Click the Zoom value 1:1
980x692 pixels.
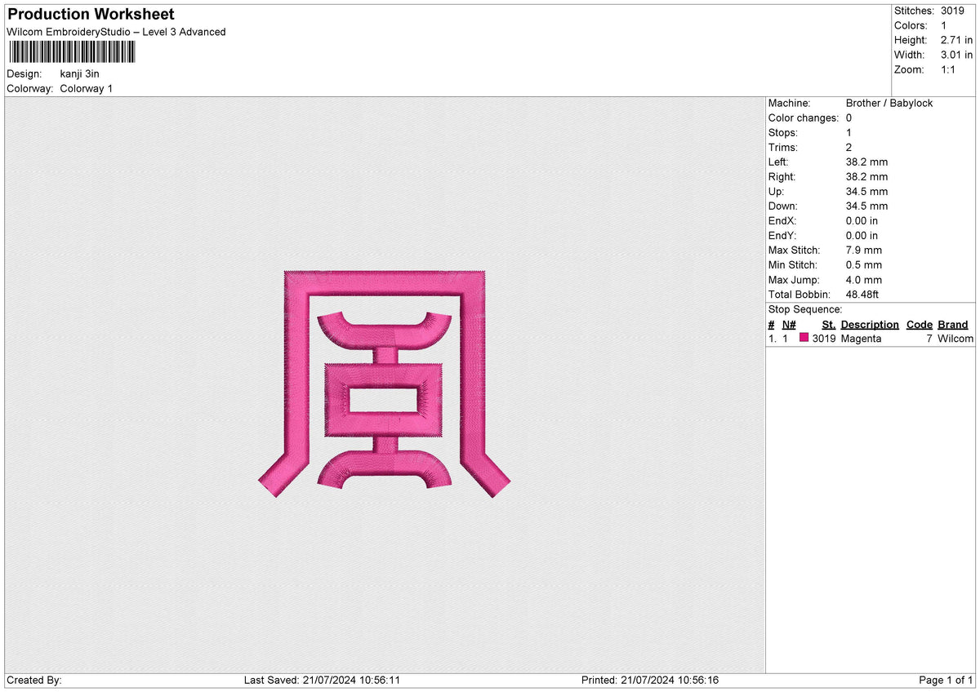949,70
